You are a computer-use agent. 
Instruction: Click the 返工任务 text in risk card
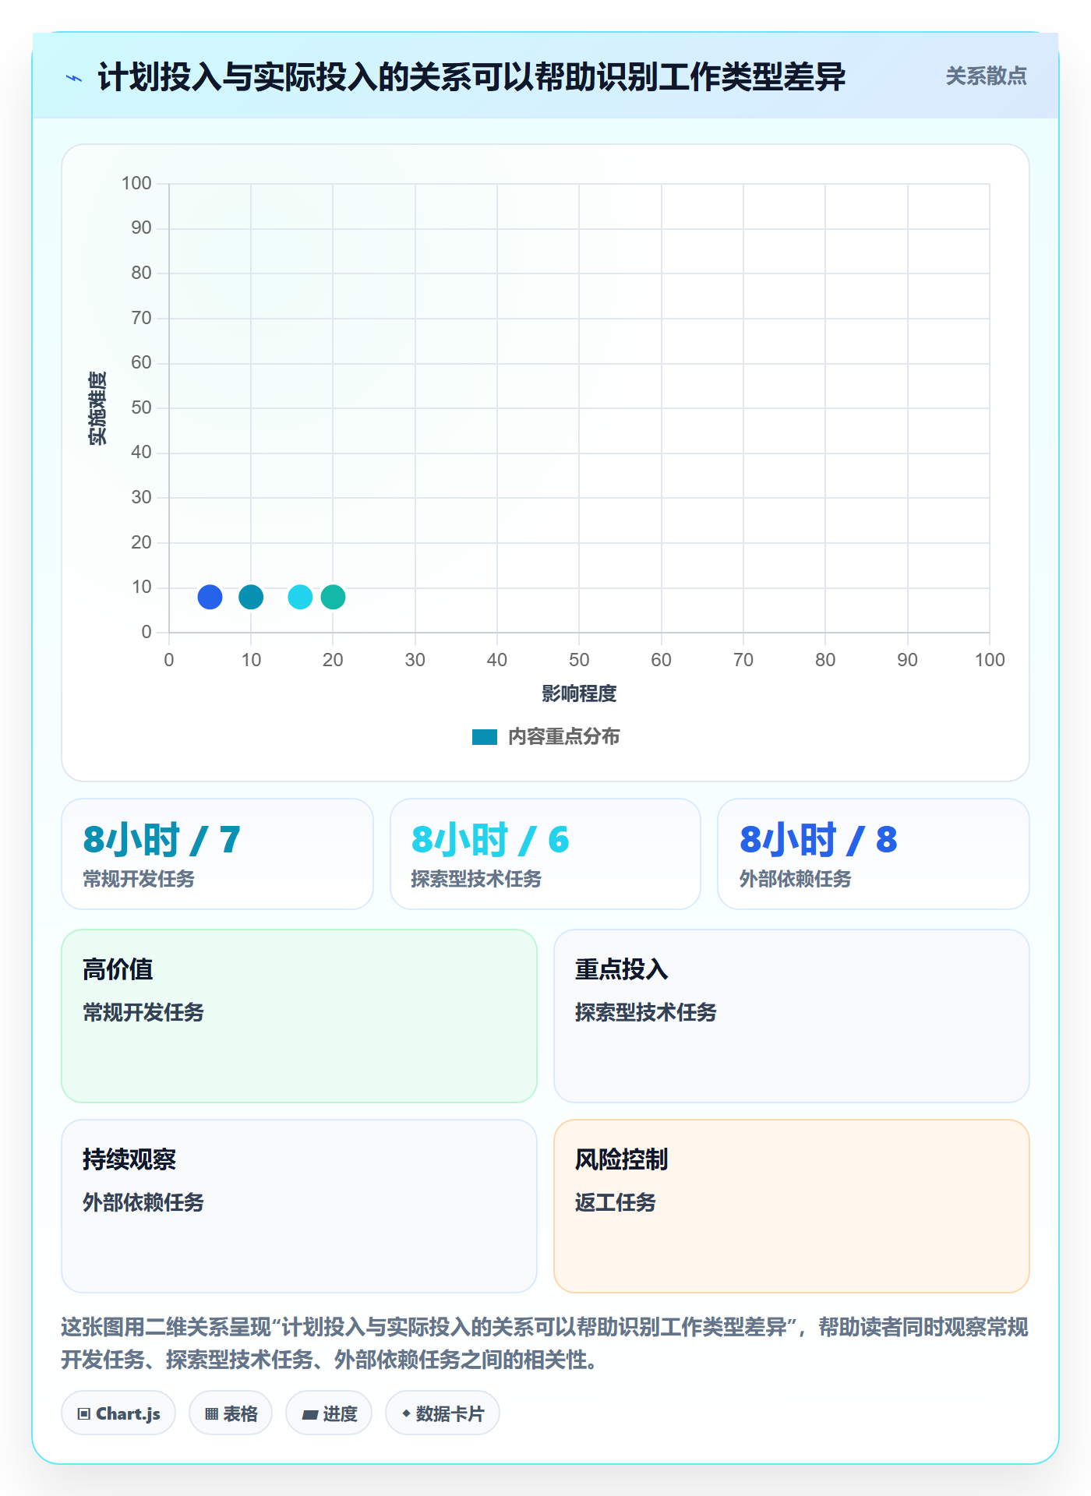(616, 1202)
